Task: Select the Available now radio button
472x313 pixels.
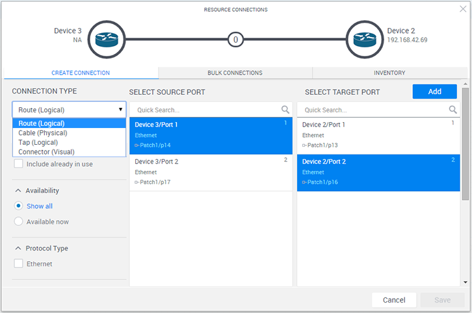Action: (x=19, y=221)
